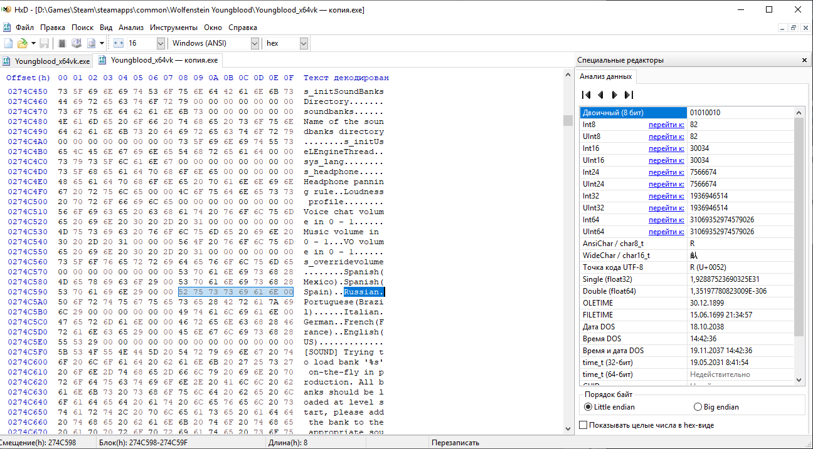This screenshot has height=449, width=813.
Task: Click 'перейти к:' link for Int32
Action: [666, 196]
